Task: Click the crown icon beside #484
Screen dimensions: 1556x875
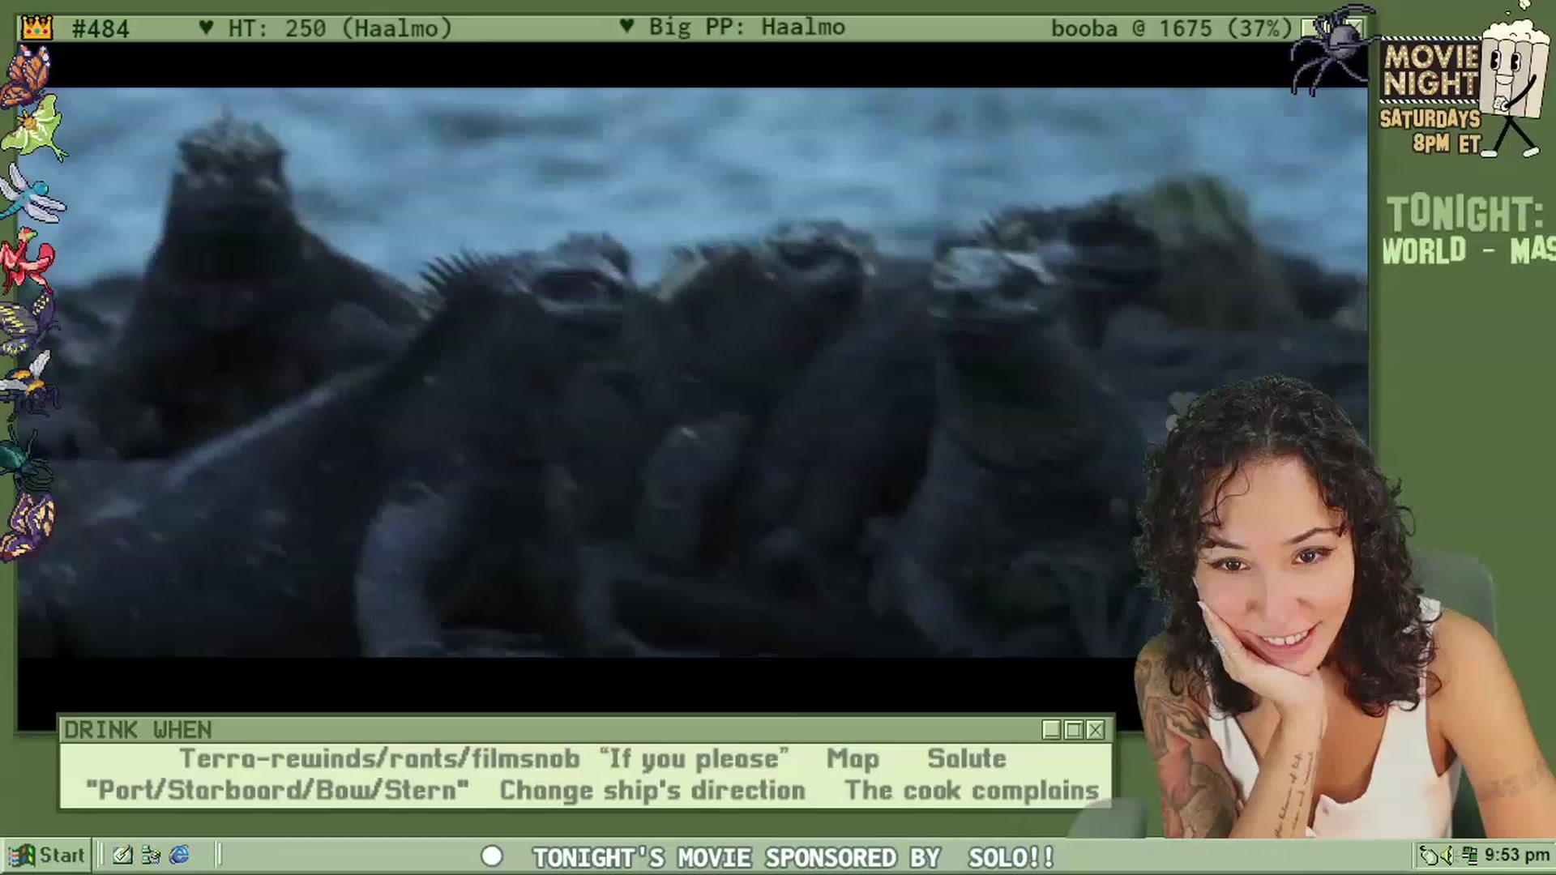Action: 36,28
